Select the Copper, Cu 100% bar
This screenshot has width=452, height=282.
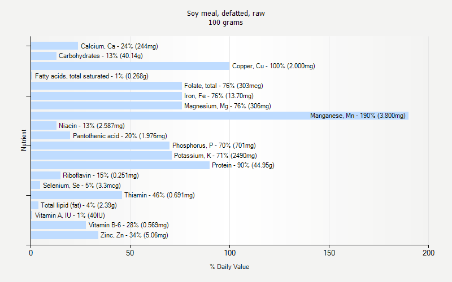(x=130, y=66)
